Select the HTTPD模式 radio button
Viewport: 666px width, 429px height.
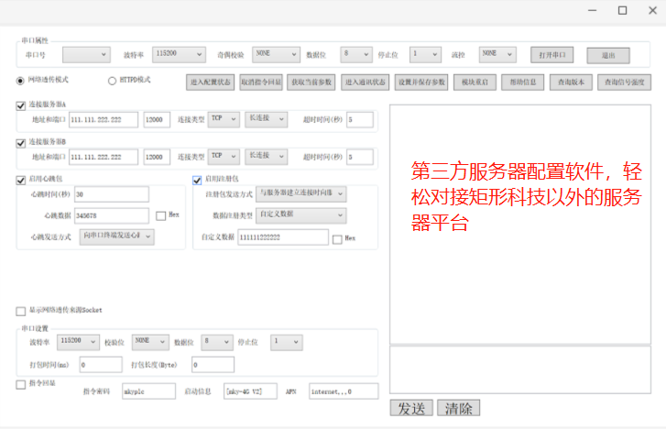click(113, 81)
